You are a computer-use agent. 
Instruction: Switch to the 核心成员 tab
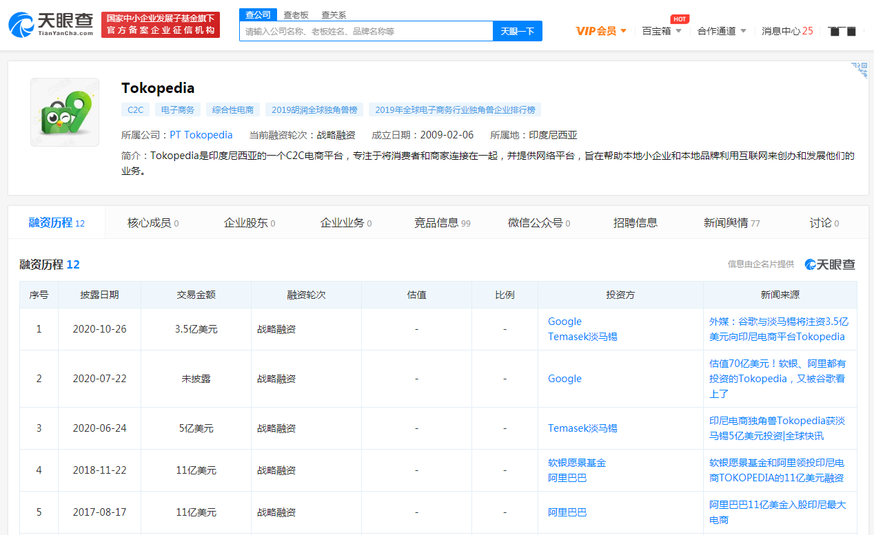[x=153, y=222]
